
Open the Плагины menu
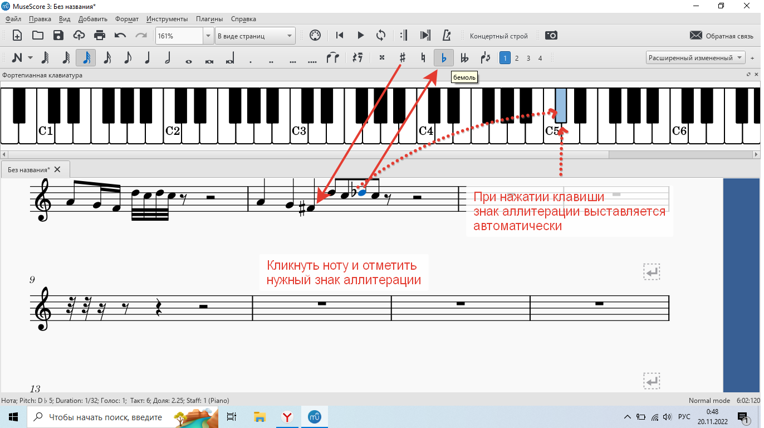click(209, 19)
